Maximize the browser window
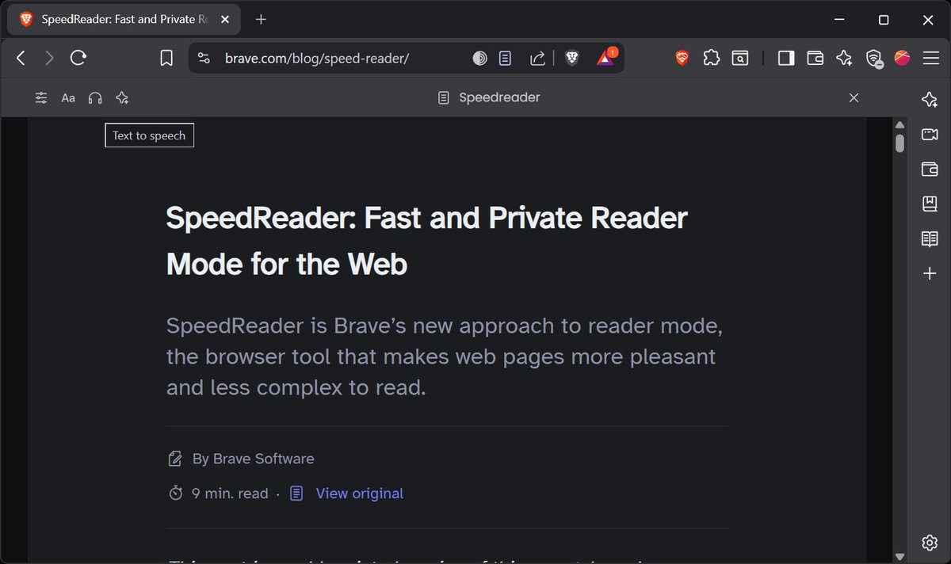Viewport: 951px width, 564px height. pyautogui.click(x=884, y=19)
